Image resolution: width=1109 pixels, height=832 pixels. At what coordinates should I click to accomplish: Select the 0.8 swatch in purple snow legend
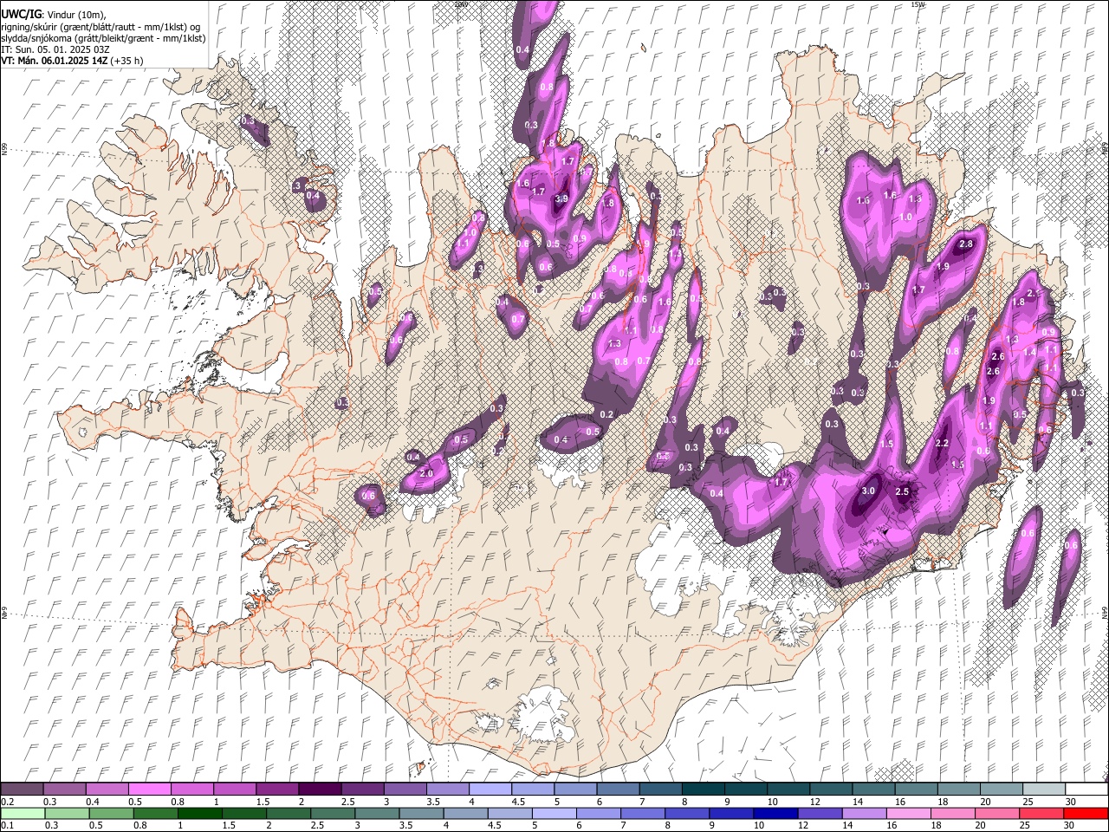click(x=191, y=789)
